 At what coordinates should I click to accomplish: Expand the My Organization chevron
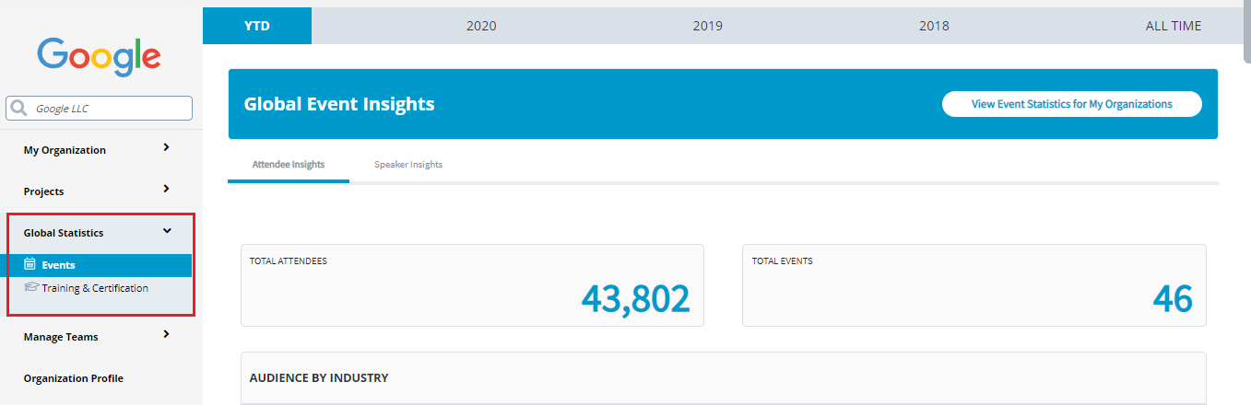tap(166, 146)
